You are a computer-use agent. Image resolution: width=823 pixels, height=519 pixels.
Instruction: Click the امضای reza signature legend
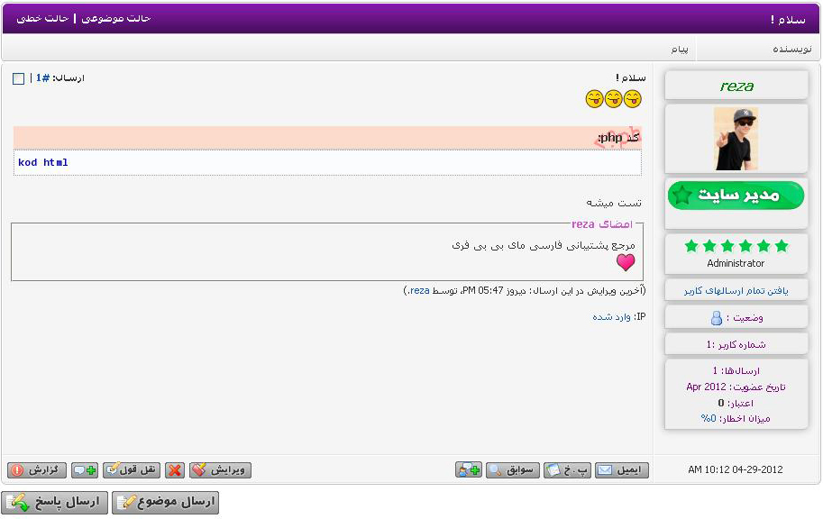click(602, 224)
